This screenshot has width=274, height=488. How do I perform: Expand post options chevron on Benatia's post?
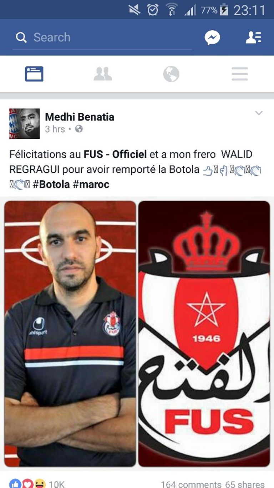[x=259, y=113]
